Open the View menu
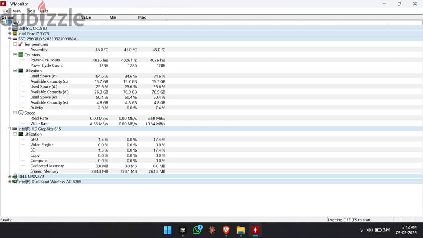Screen dimensions: 423x238 point(17,11)
